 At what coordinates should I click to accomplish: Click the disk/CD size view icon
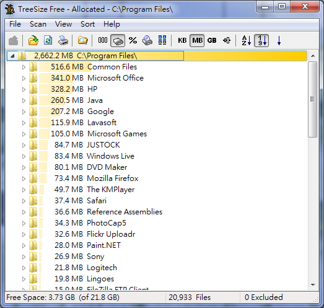click(147, 40)
